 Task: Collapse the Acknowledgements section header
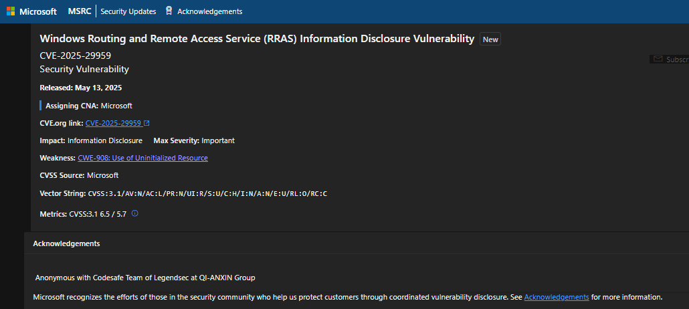(67, 243)
